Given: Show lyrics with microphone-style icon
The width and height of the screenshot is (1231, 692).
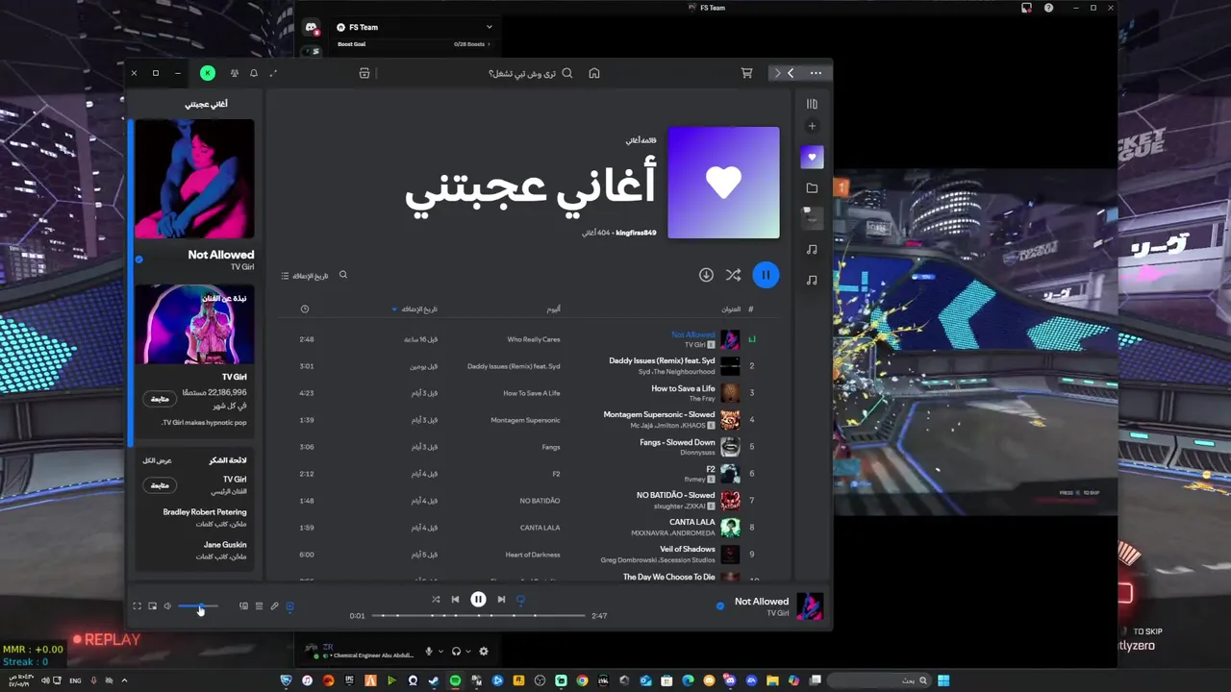Looking at the screenshot, I should 274,606.
